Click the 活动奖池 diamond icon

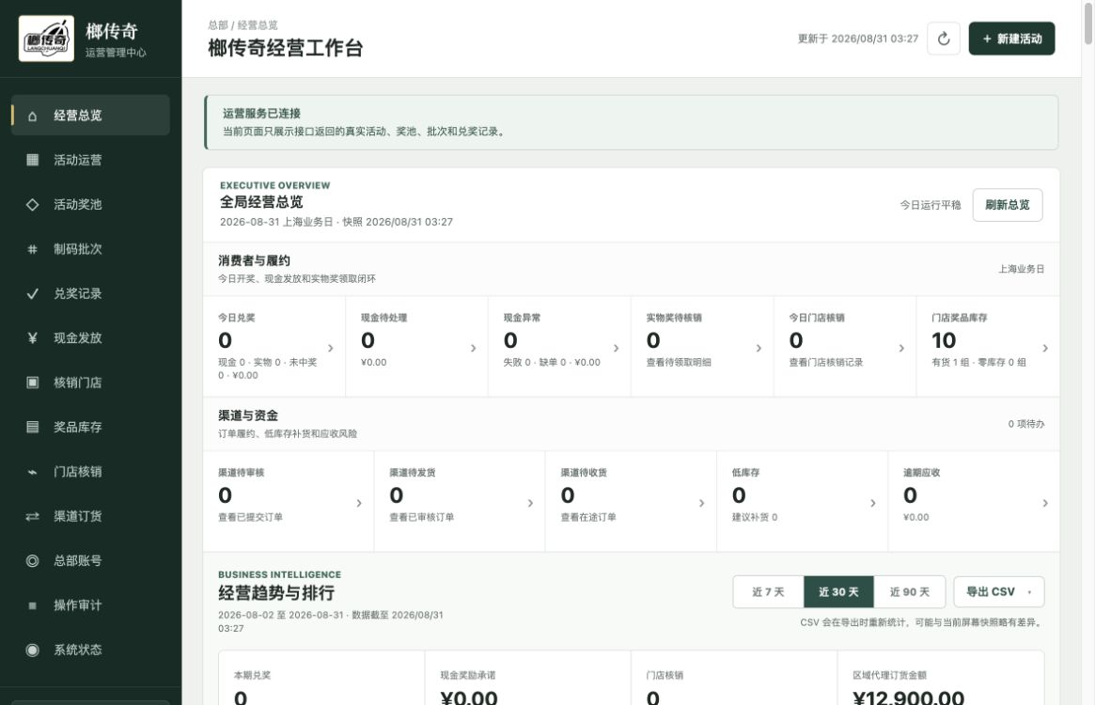pos(32,205)
